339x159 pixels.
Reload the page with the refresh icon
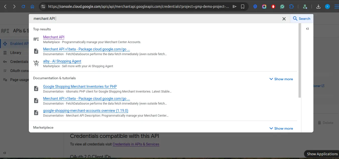click(x=23, y=7)
